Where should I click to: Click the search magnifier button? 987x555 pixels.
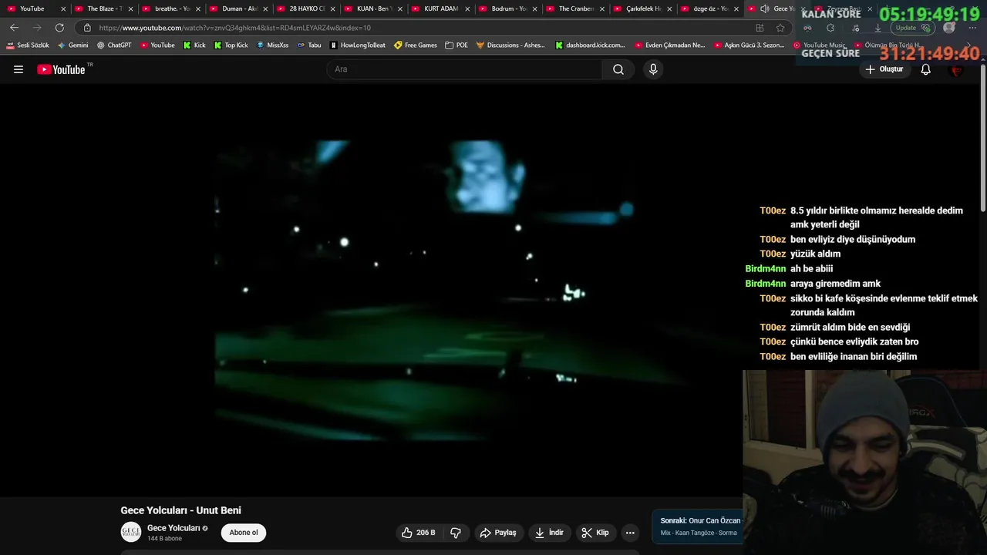pos(618,69)
